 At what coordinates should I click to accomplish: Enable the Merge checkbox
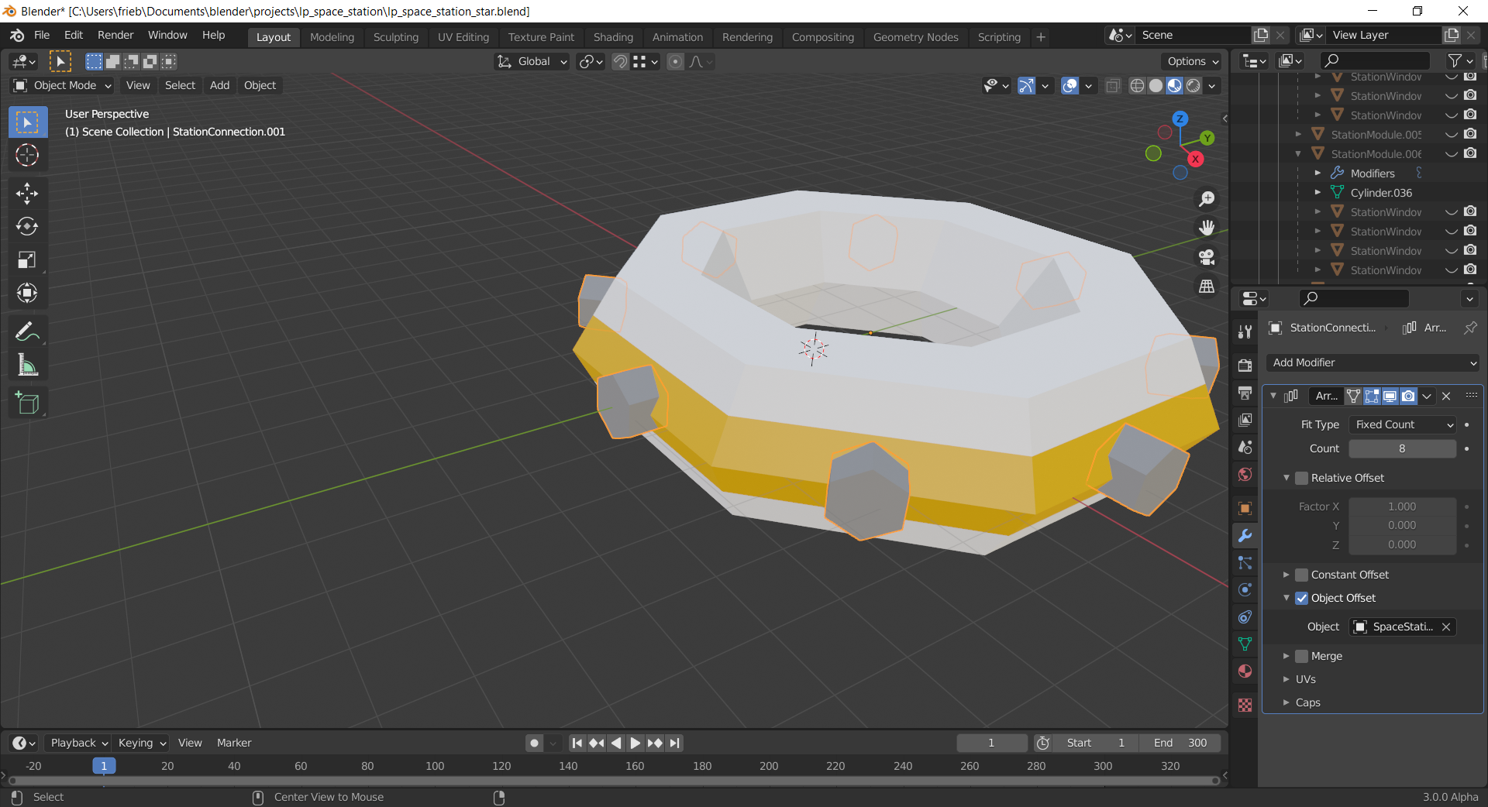tap(1302, 656)
